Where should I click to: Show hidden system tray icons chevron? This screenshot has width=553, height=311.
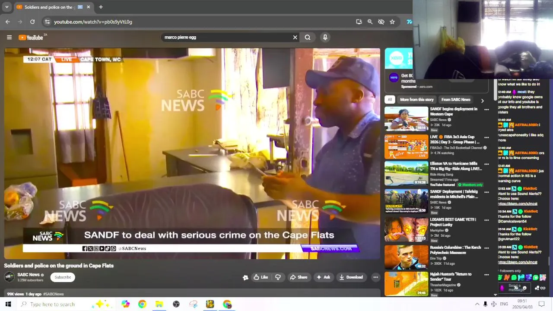coord(477,304)
